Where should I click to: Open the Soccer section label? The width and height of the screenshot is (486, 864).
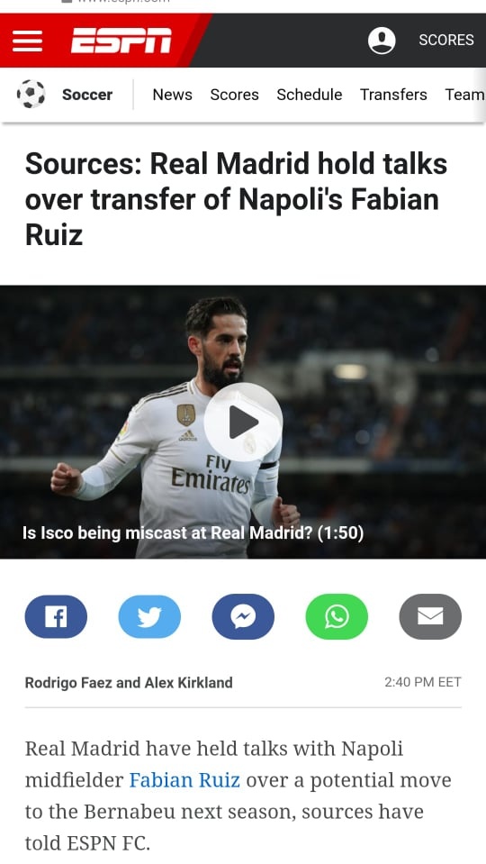point(87,95)
